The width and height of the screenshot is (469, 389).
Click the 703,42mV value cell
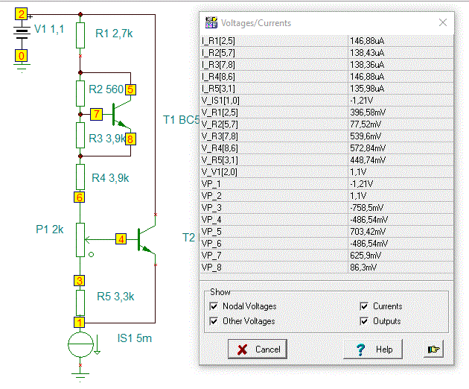click(x=401, y=232)
